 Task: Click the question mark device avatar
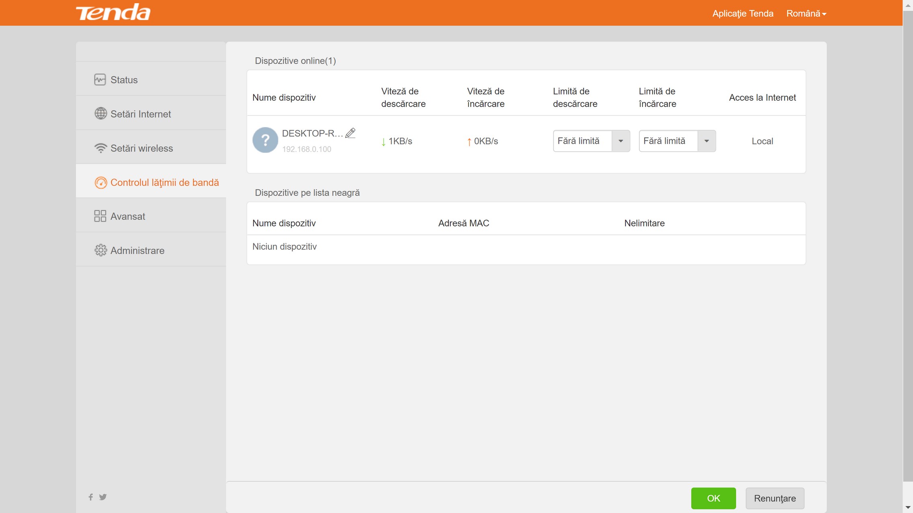point(265,140)
